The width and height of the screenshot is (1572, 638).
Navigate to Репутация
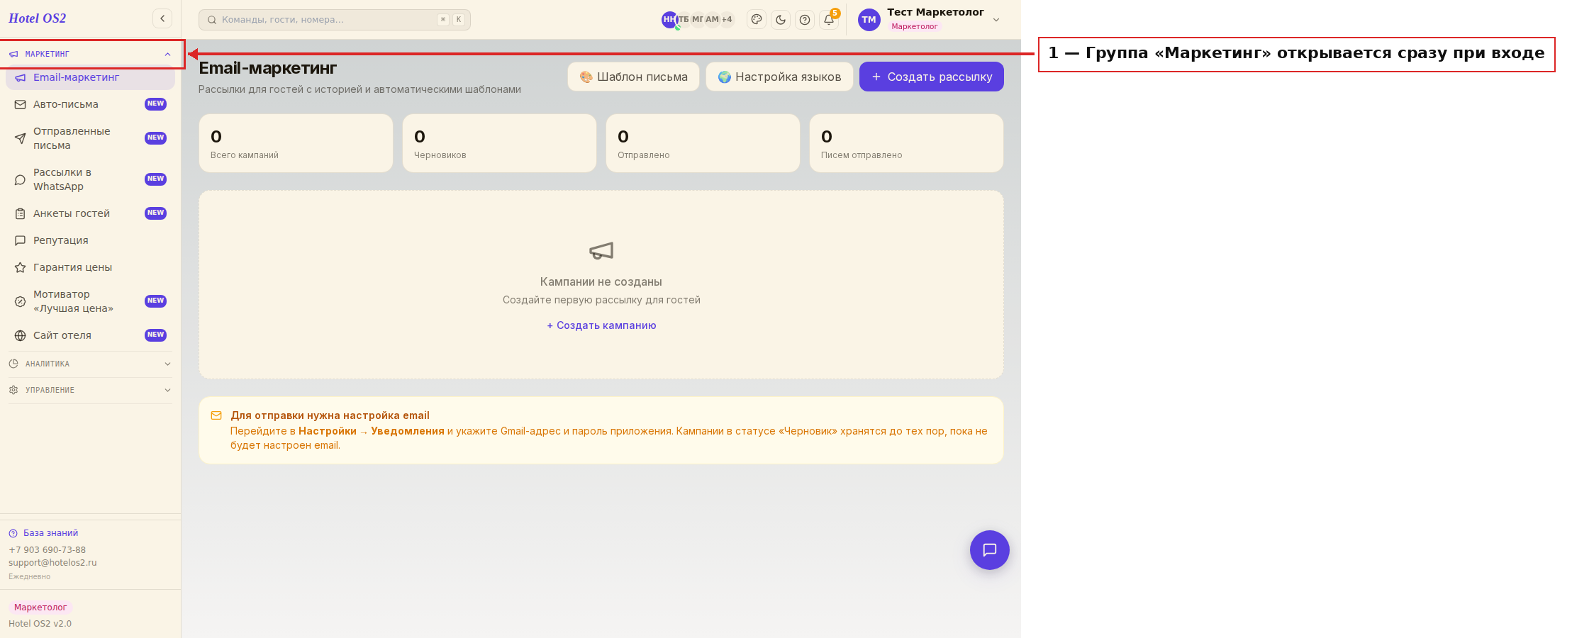pyautogui.click(x=90, y=240)
